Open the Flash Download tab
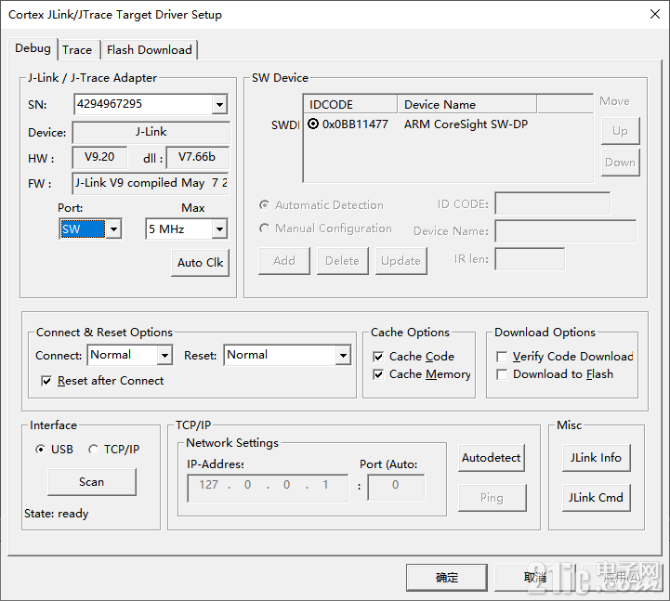 point(149,50)
